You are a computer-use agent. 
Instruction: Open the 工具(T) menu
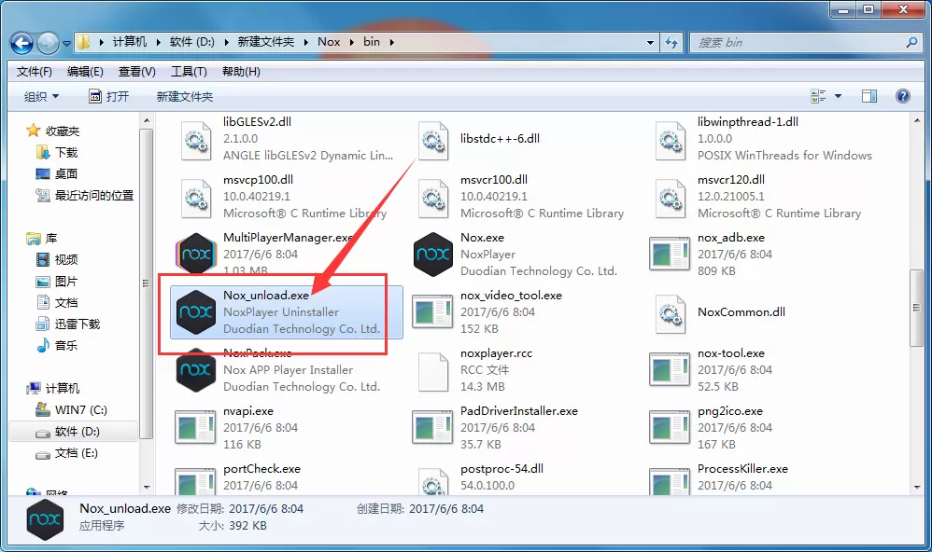189,72
